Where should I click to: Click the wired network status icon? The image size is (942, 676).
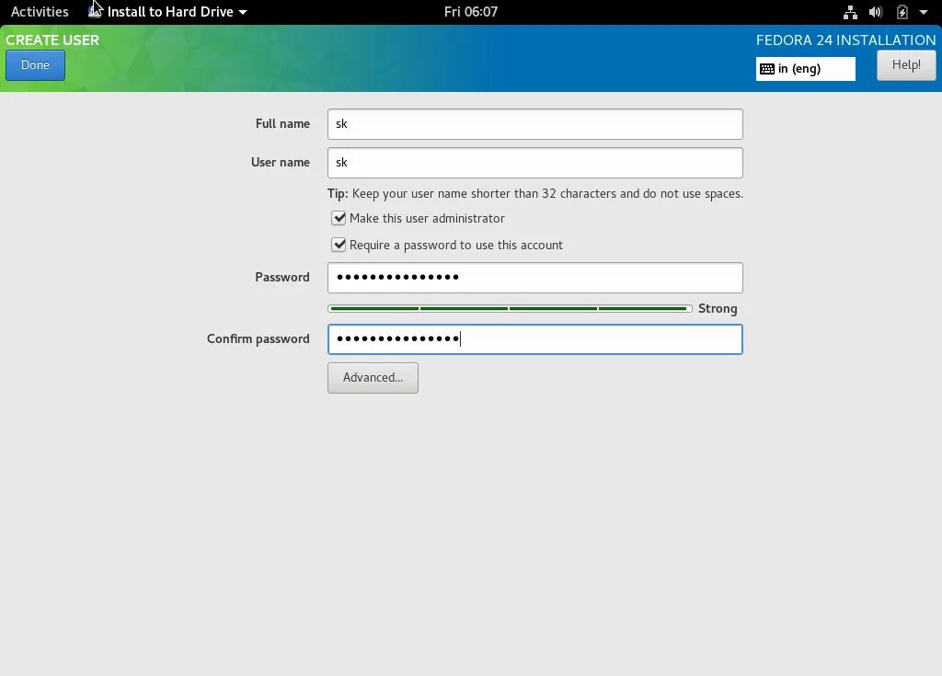tap(850, 11)
